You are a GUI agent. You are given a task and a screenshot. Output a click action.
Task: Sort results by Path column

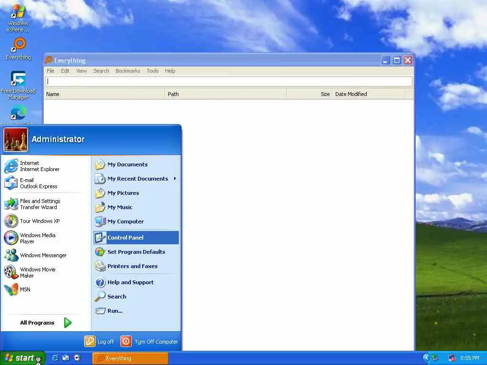225,94
